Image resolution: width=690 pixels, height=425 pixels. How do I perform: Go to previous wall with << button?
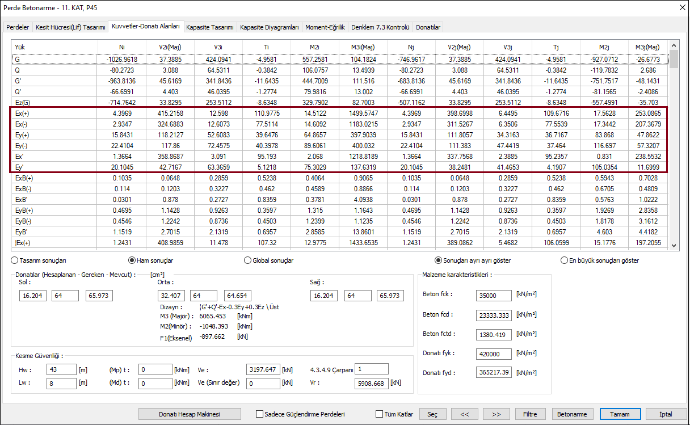pos(464,414)
